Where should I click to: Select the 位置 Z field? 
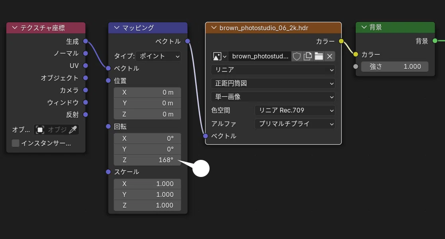147,114
